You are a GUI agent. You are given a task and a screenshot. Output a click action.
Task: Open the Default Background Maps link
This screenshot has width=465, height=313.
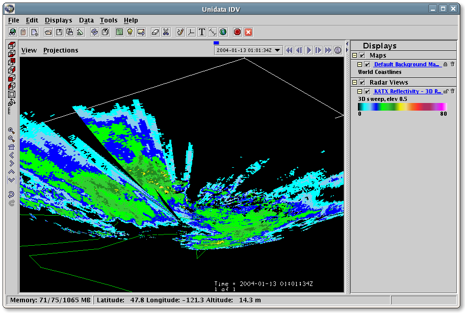pos(406,64)
